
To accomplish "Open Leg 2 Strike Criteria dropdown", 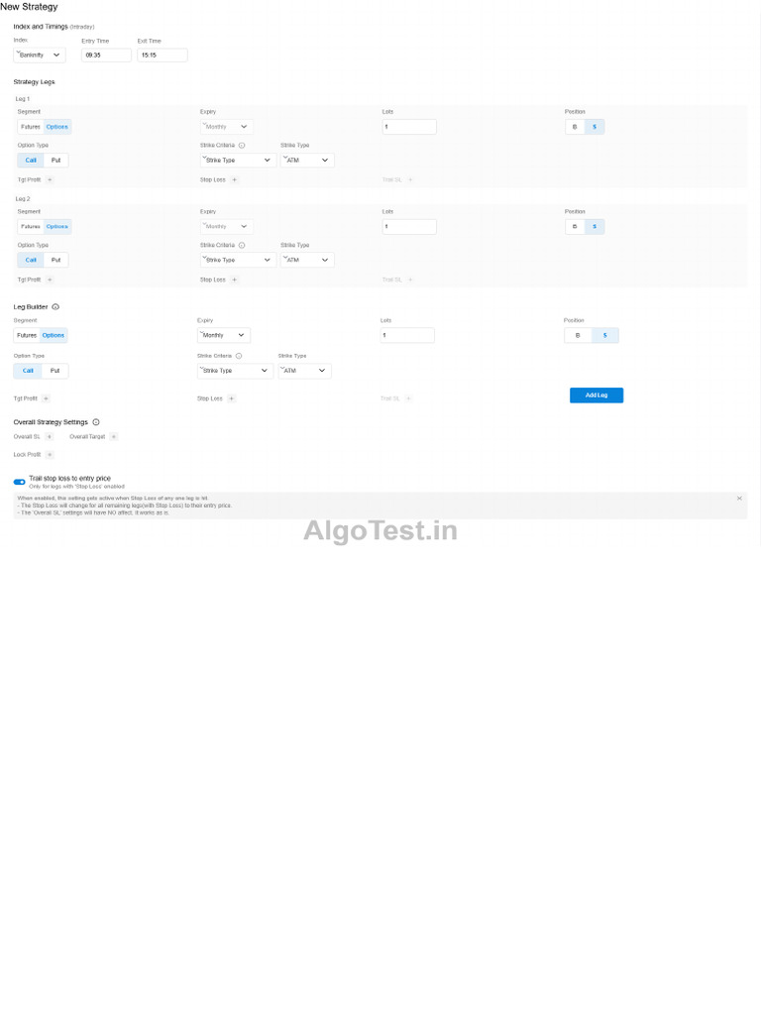I will 238,260.
